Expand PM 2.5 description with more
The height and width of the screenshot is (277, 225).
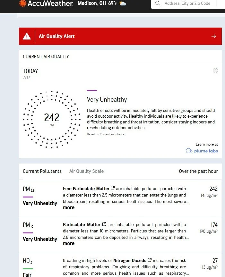pyautogui.click(x=69, y=207)
